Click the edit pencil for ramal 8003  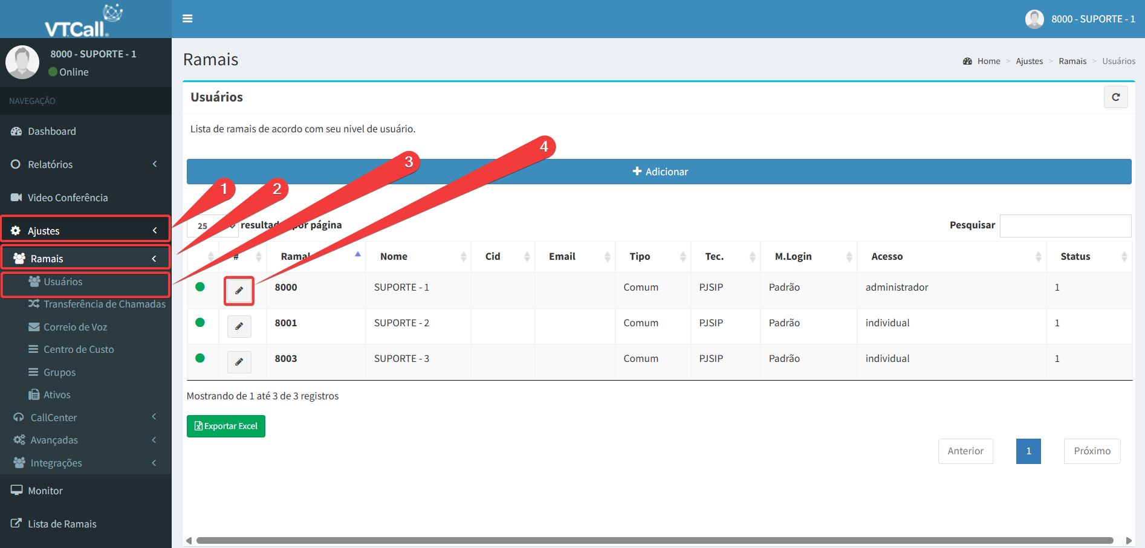(239, 362)
